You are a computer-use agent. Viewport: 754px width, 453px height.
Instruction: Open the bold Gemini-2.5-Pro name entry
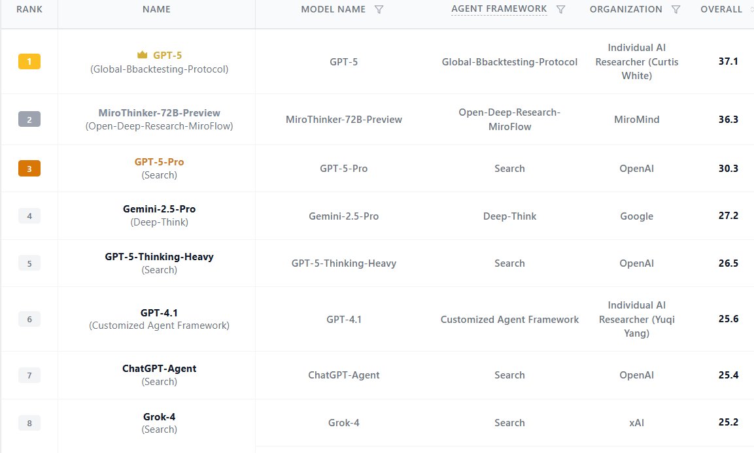[159, 209]
